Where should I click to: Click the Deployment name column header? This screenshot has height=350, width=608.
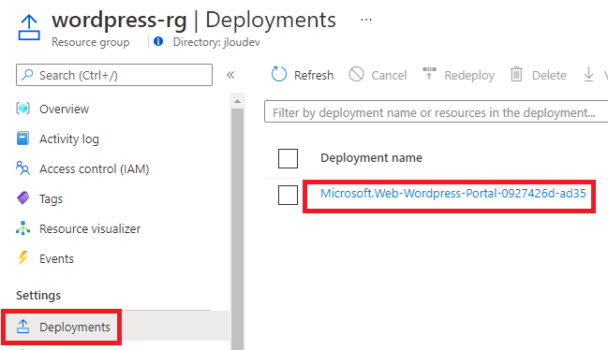point(372,158)
